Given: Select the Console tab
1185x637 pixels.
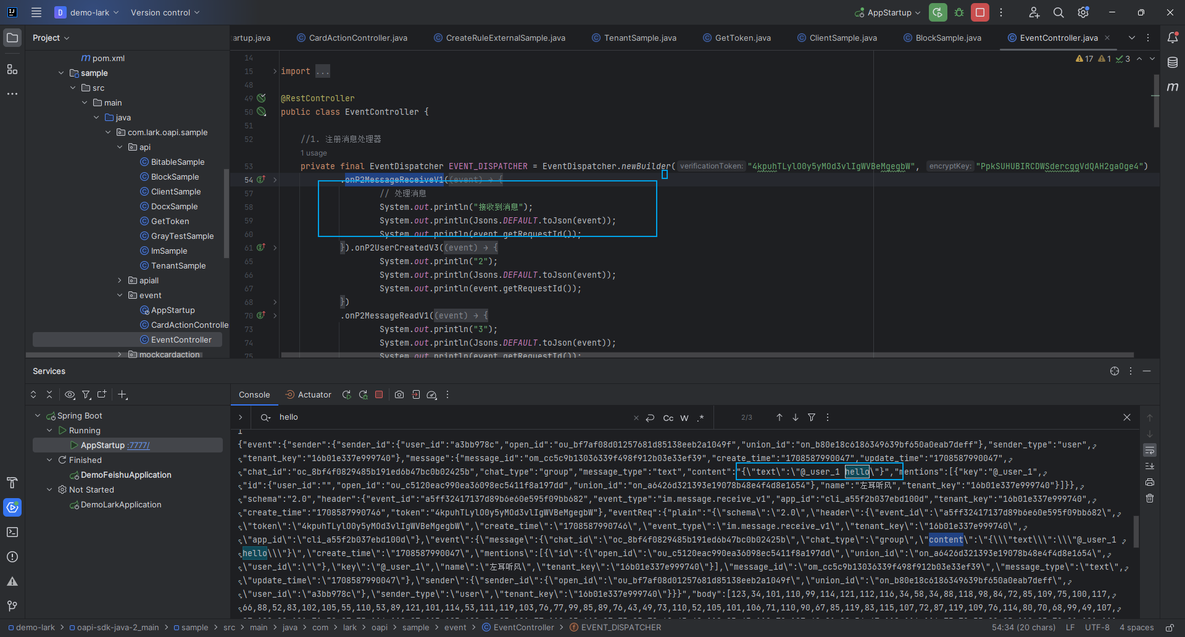Looking at the screenshot, I should click(254, 394).
